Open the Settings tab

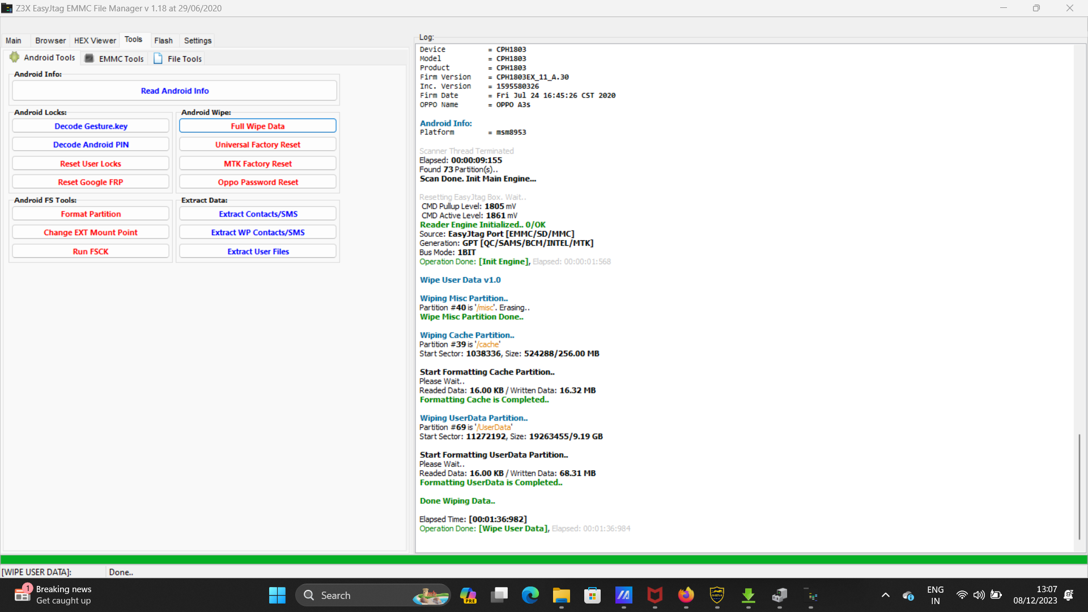[x=198, y=41]
